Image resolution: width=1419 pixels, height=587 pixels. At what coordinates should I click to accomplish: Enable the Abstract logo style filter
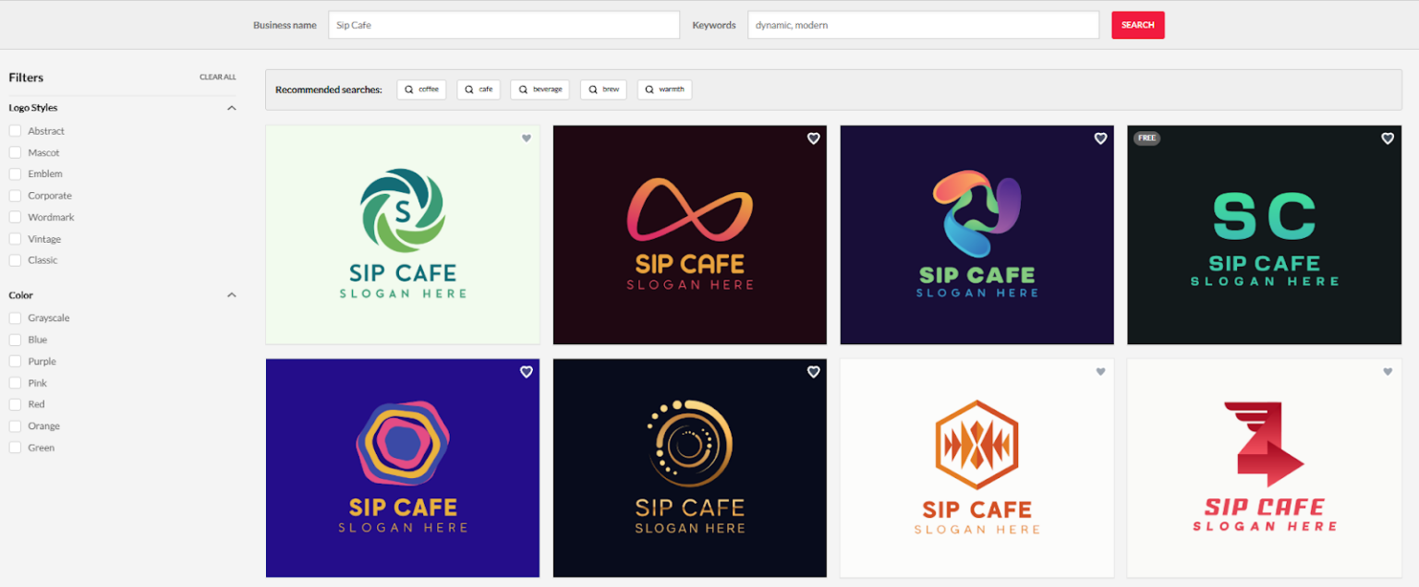[x=15, y=130]
